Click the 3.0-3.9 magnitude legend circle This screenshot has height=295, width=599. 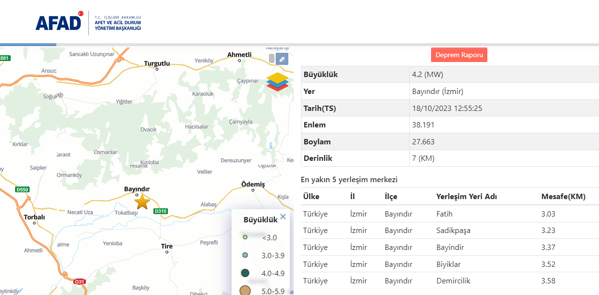[x=245, y=255]
